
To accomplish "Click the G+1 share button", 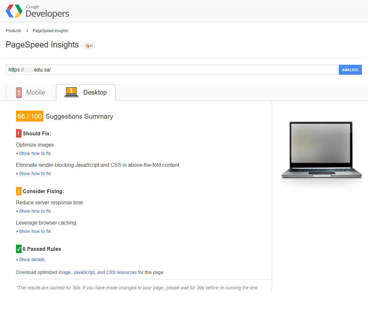I will tap(89, 46).
